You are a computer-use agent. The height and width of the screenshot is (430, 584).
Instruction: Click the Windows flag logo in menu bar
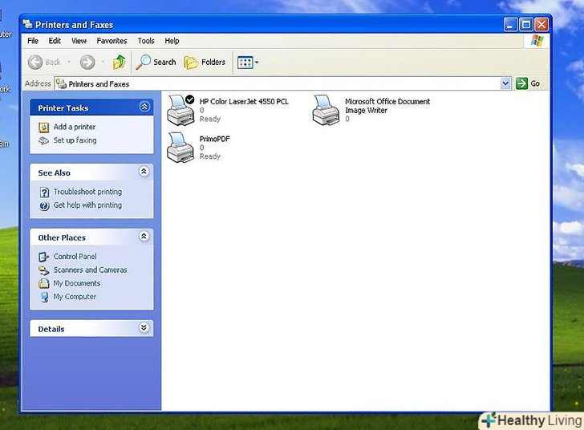(x=537, y=40)
